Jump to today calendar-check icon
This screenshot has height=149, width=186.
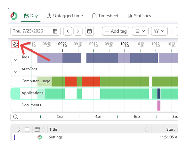[89, 31]
